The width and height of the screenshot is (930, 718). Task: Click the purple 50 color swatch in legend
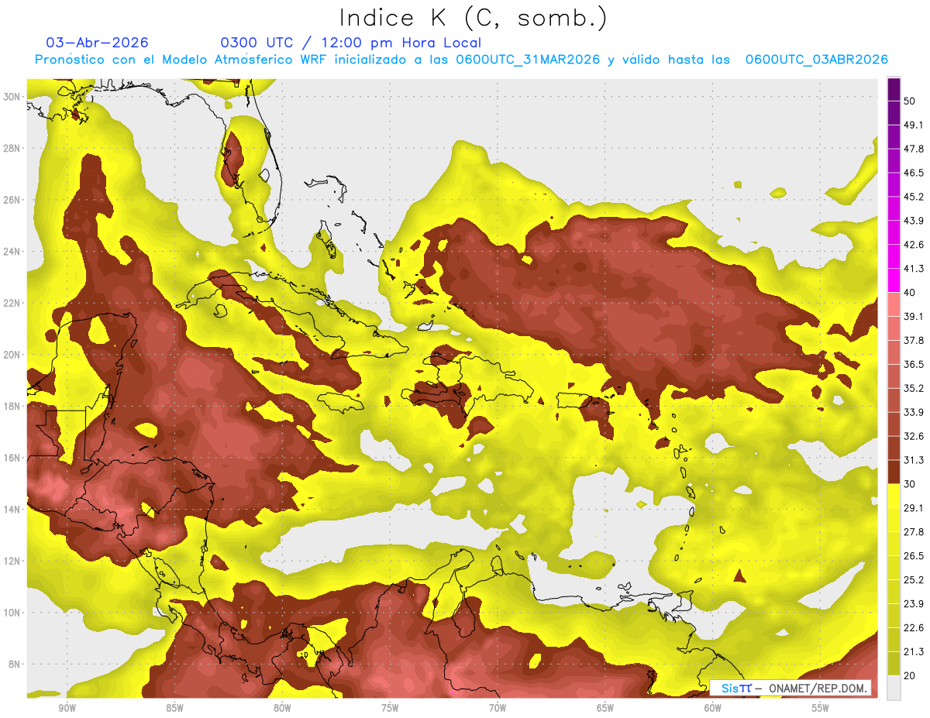pos(894,89)
